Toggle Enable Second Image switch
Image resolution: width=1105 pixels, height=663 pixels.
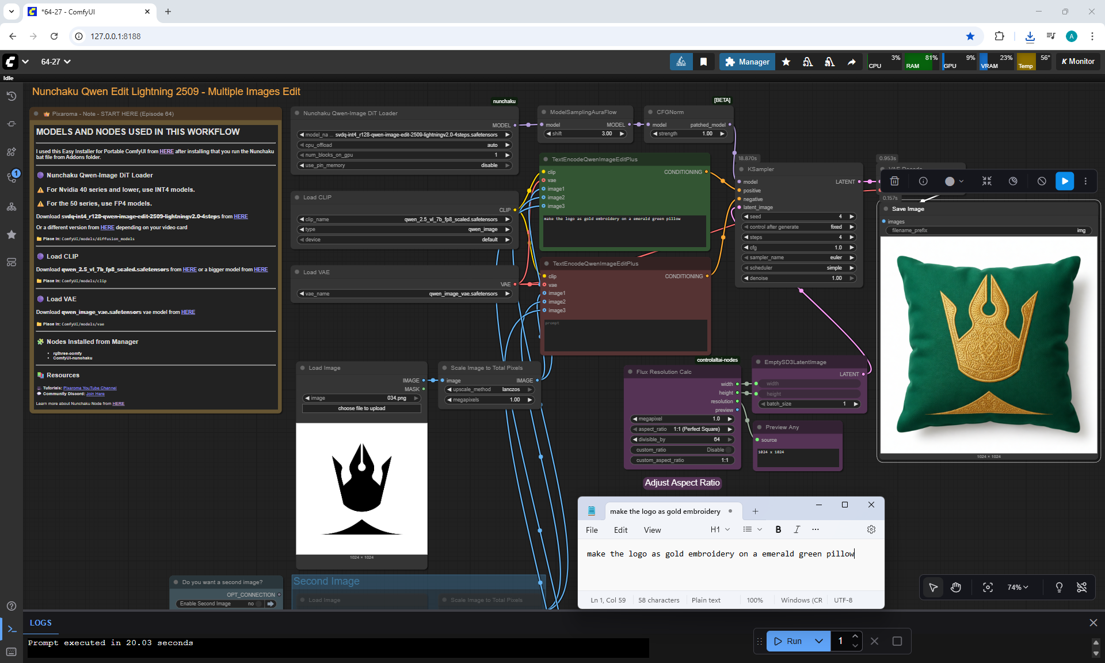coord(258,604)
